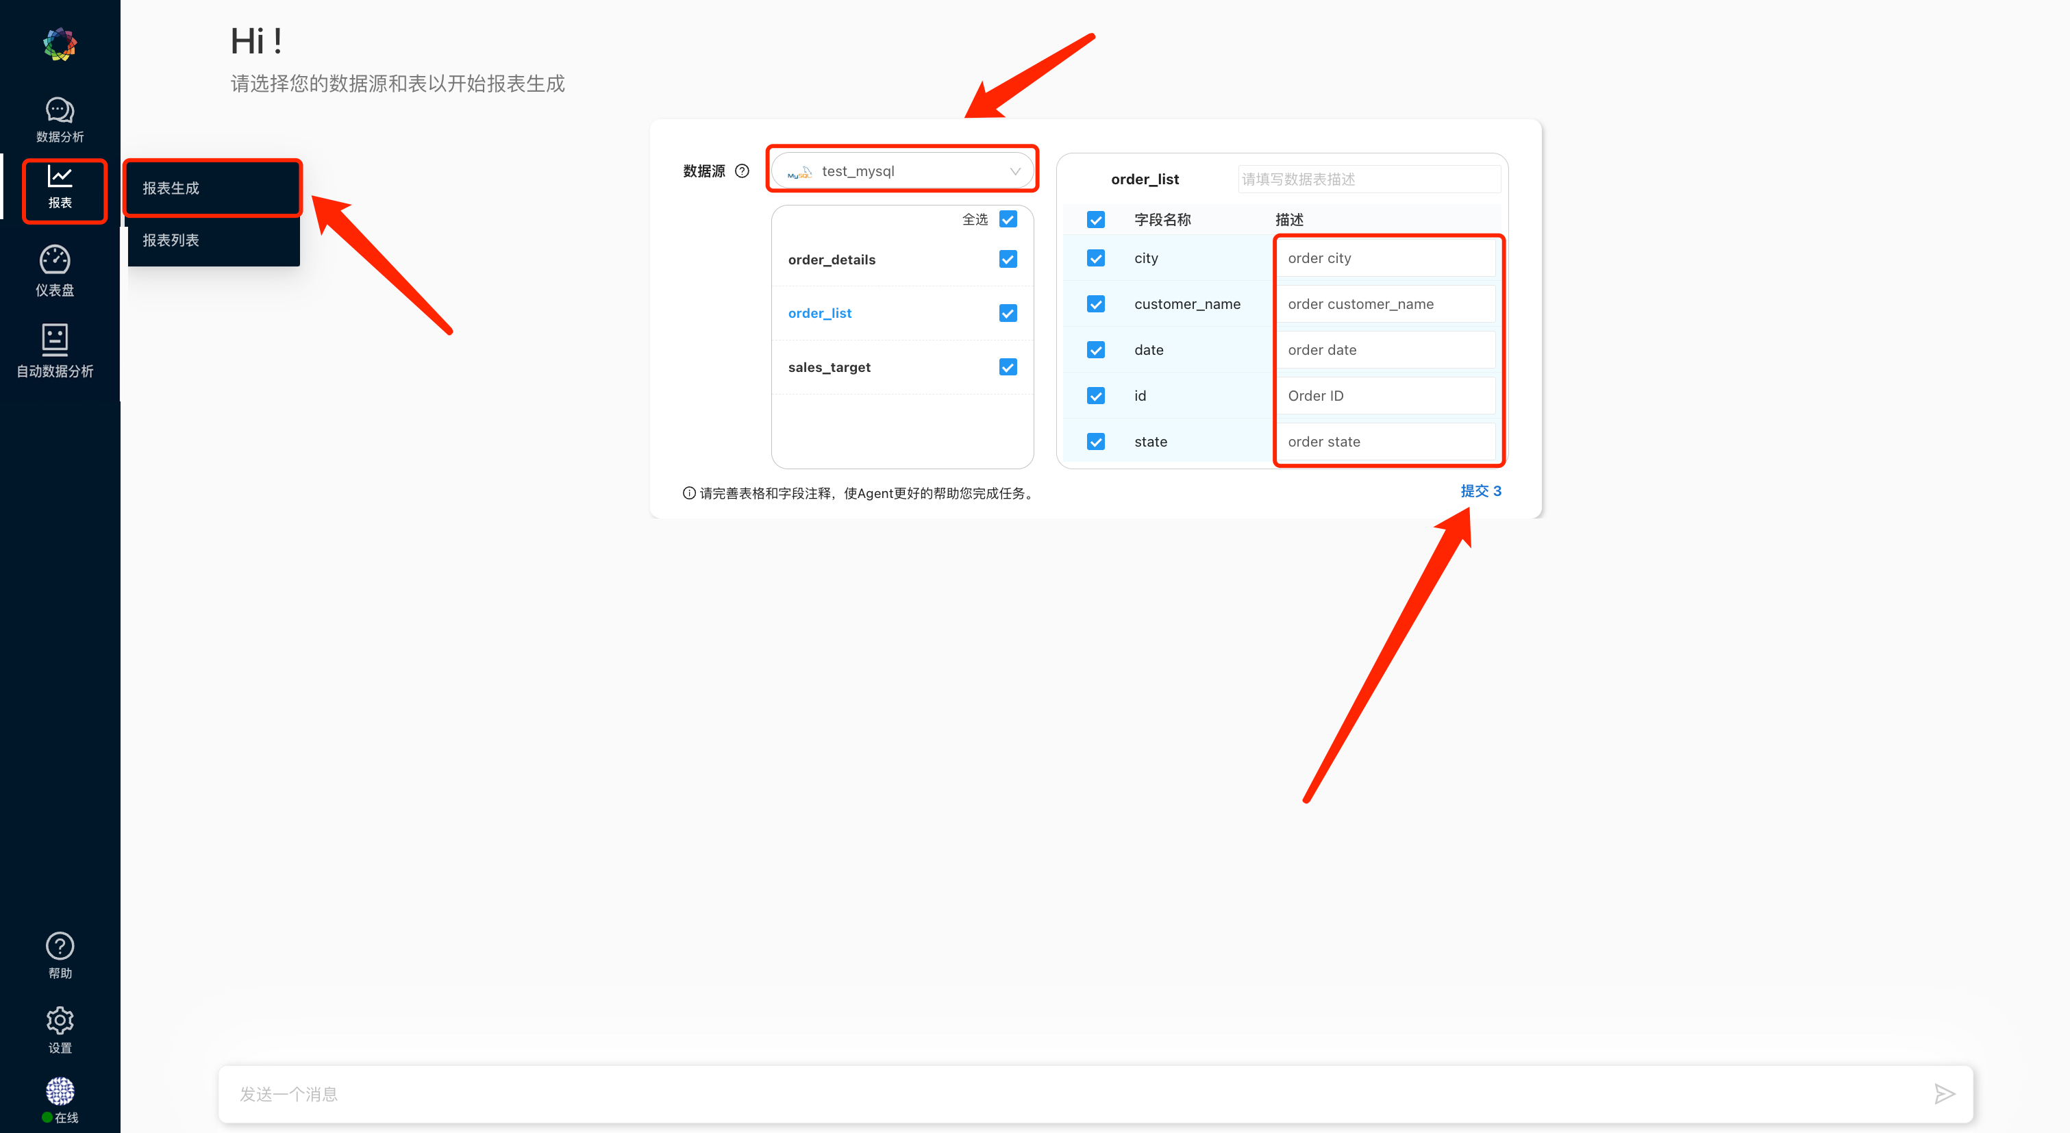Click the 帮助 (Help) icon
Screen dimensions: 2070x1133
[x=60, y=947]
